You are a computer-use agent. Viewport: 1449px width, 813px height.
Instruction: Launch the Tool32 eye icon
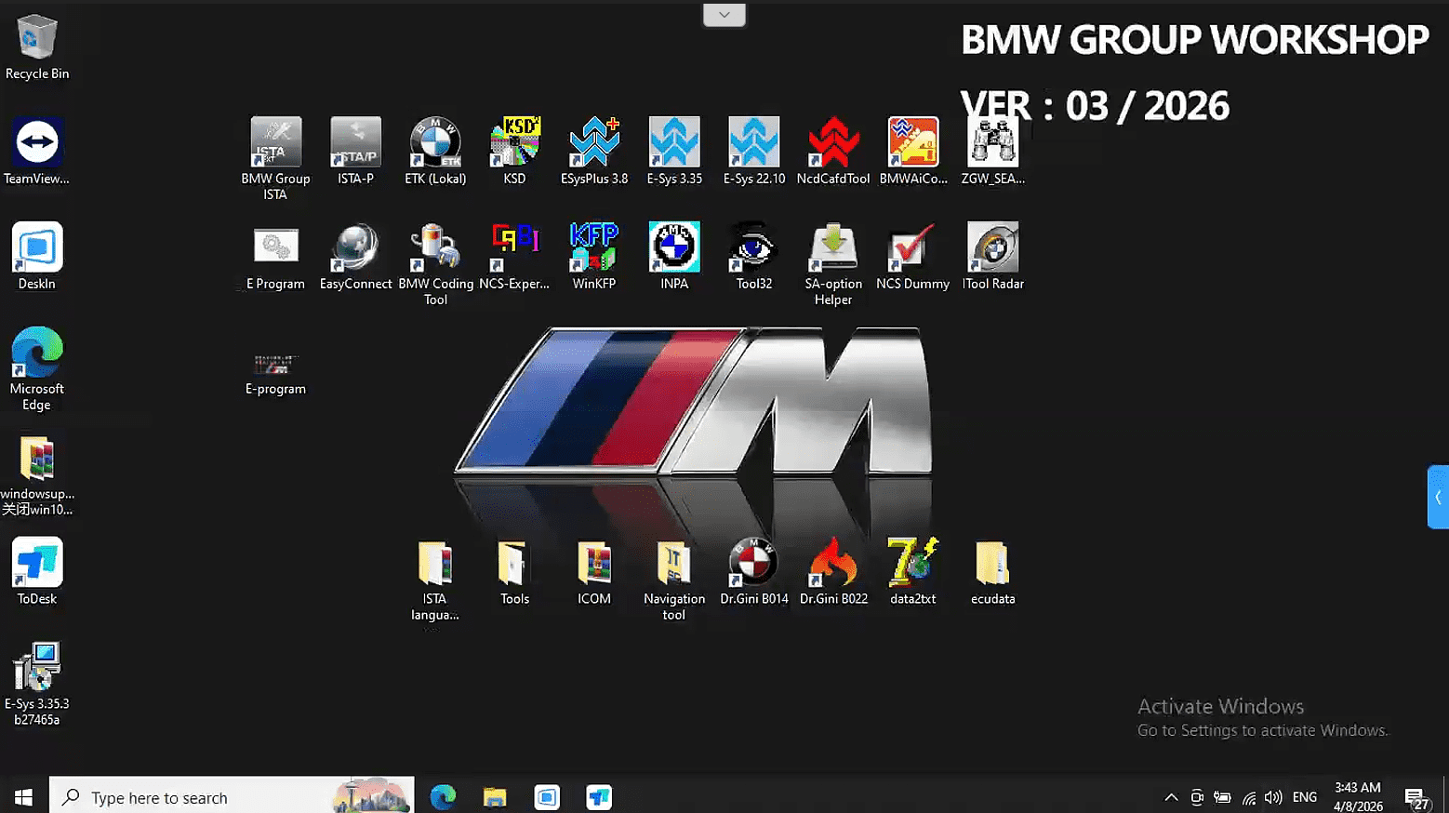(x=754, y=247)
